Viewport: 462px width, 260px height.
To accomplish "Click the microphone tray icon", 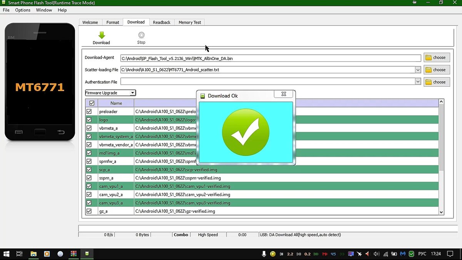I will pos(264,254).
